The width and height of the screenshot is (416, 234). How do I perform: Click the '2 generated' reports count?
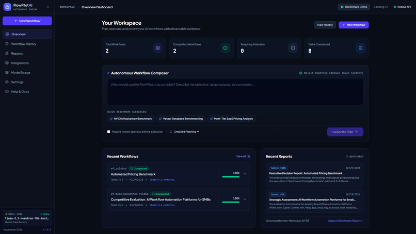tap(355, 157)
